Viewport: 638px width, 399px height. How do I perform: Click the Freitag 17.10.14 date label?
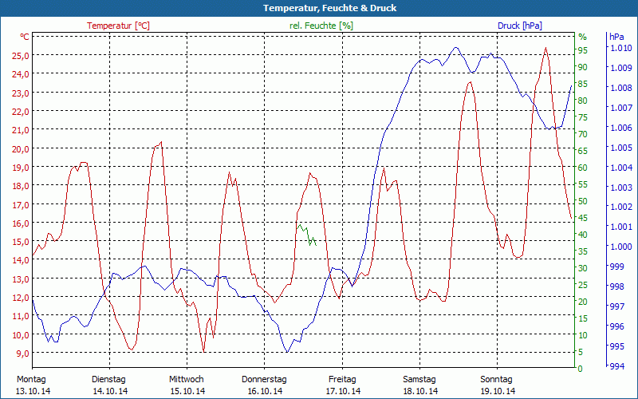[341, 385]
